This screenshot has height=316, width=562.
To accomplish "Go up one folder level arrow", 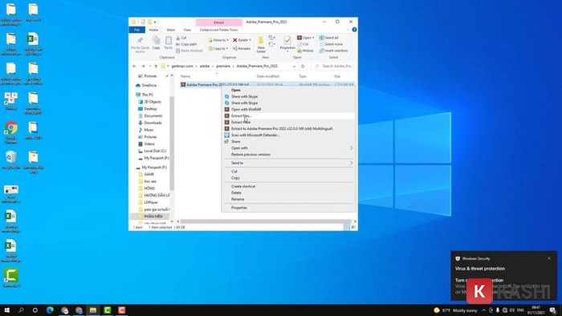I will point(156,67).
